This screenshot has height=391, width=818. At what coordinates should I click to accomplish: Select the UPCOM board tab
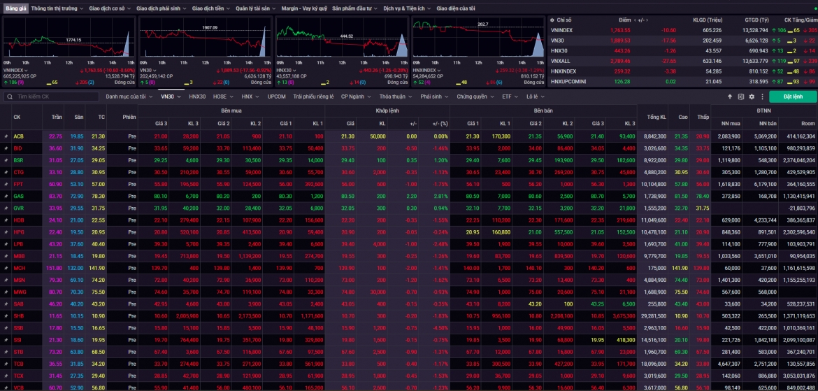click(x=276, y=97)
